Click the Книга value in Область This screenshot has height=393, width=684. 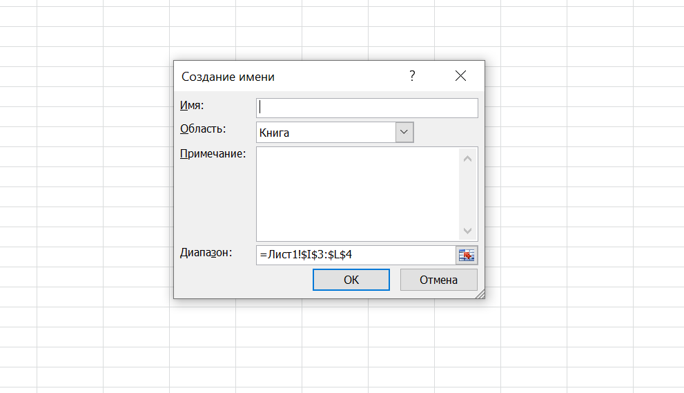(275, 133)
